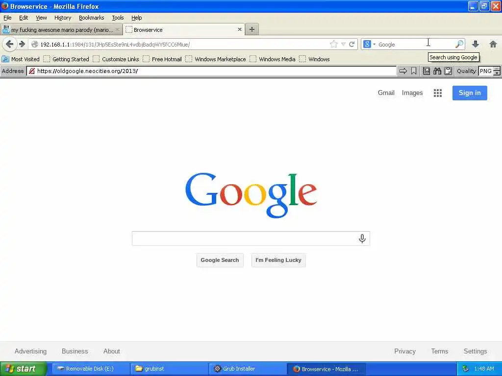This screenshot has width=502, height=376.
Task: Open the Terms footer link
Action: point(440,351)
